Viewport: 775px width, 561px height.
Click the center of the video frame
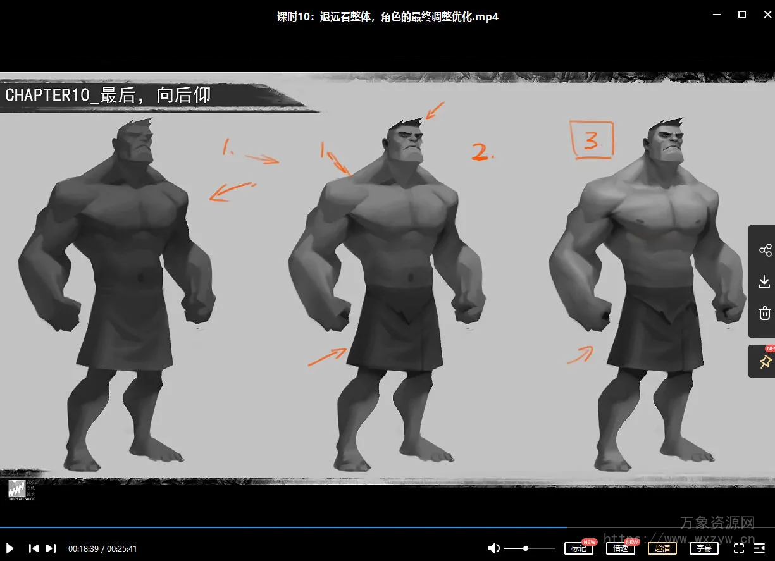click(387, 278)
